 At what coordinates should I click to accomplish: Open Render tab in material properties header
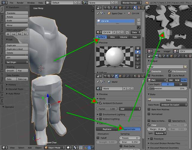(x=105, y=8)
